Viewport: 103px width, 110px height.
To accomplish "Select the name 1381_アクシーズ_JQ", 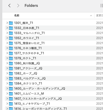I will (28, 68).
